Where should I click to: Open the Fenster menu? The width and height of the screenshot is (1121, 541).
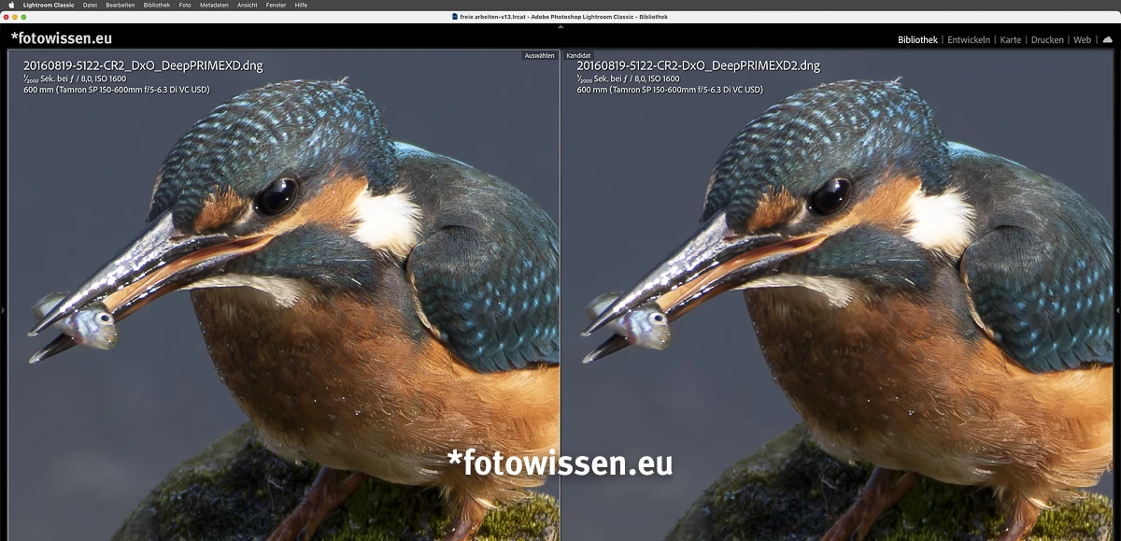[x=277, y=5]
